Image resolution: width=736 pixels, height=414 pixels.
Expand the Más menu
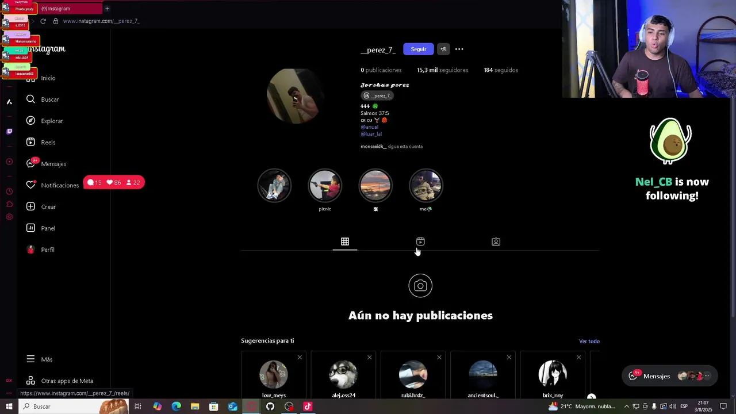39,359
